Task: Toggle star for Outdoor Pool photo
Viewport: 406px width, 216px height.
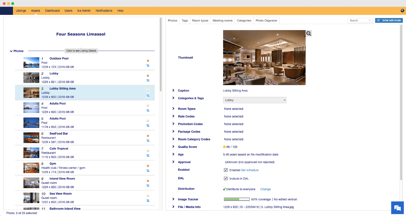Action: point(148,60)
